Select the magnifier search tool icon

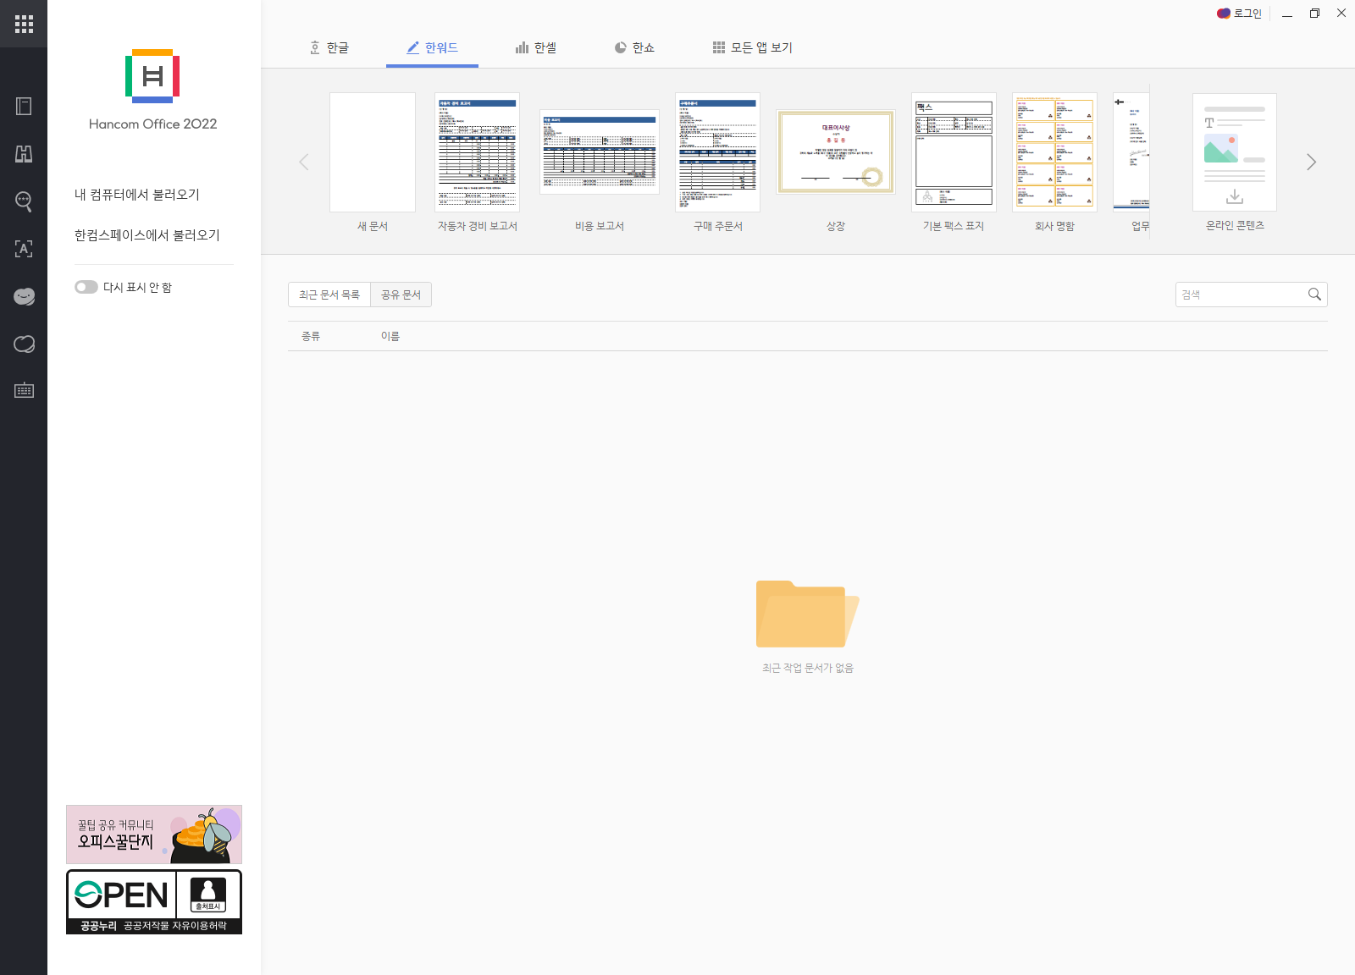coord(24,201)
